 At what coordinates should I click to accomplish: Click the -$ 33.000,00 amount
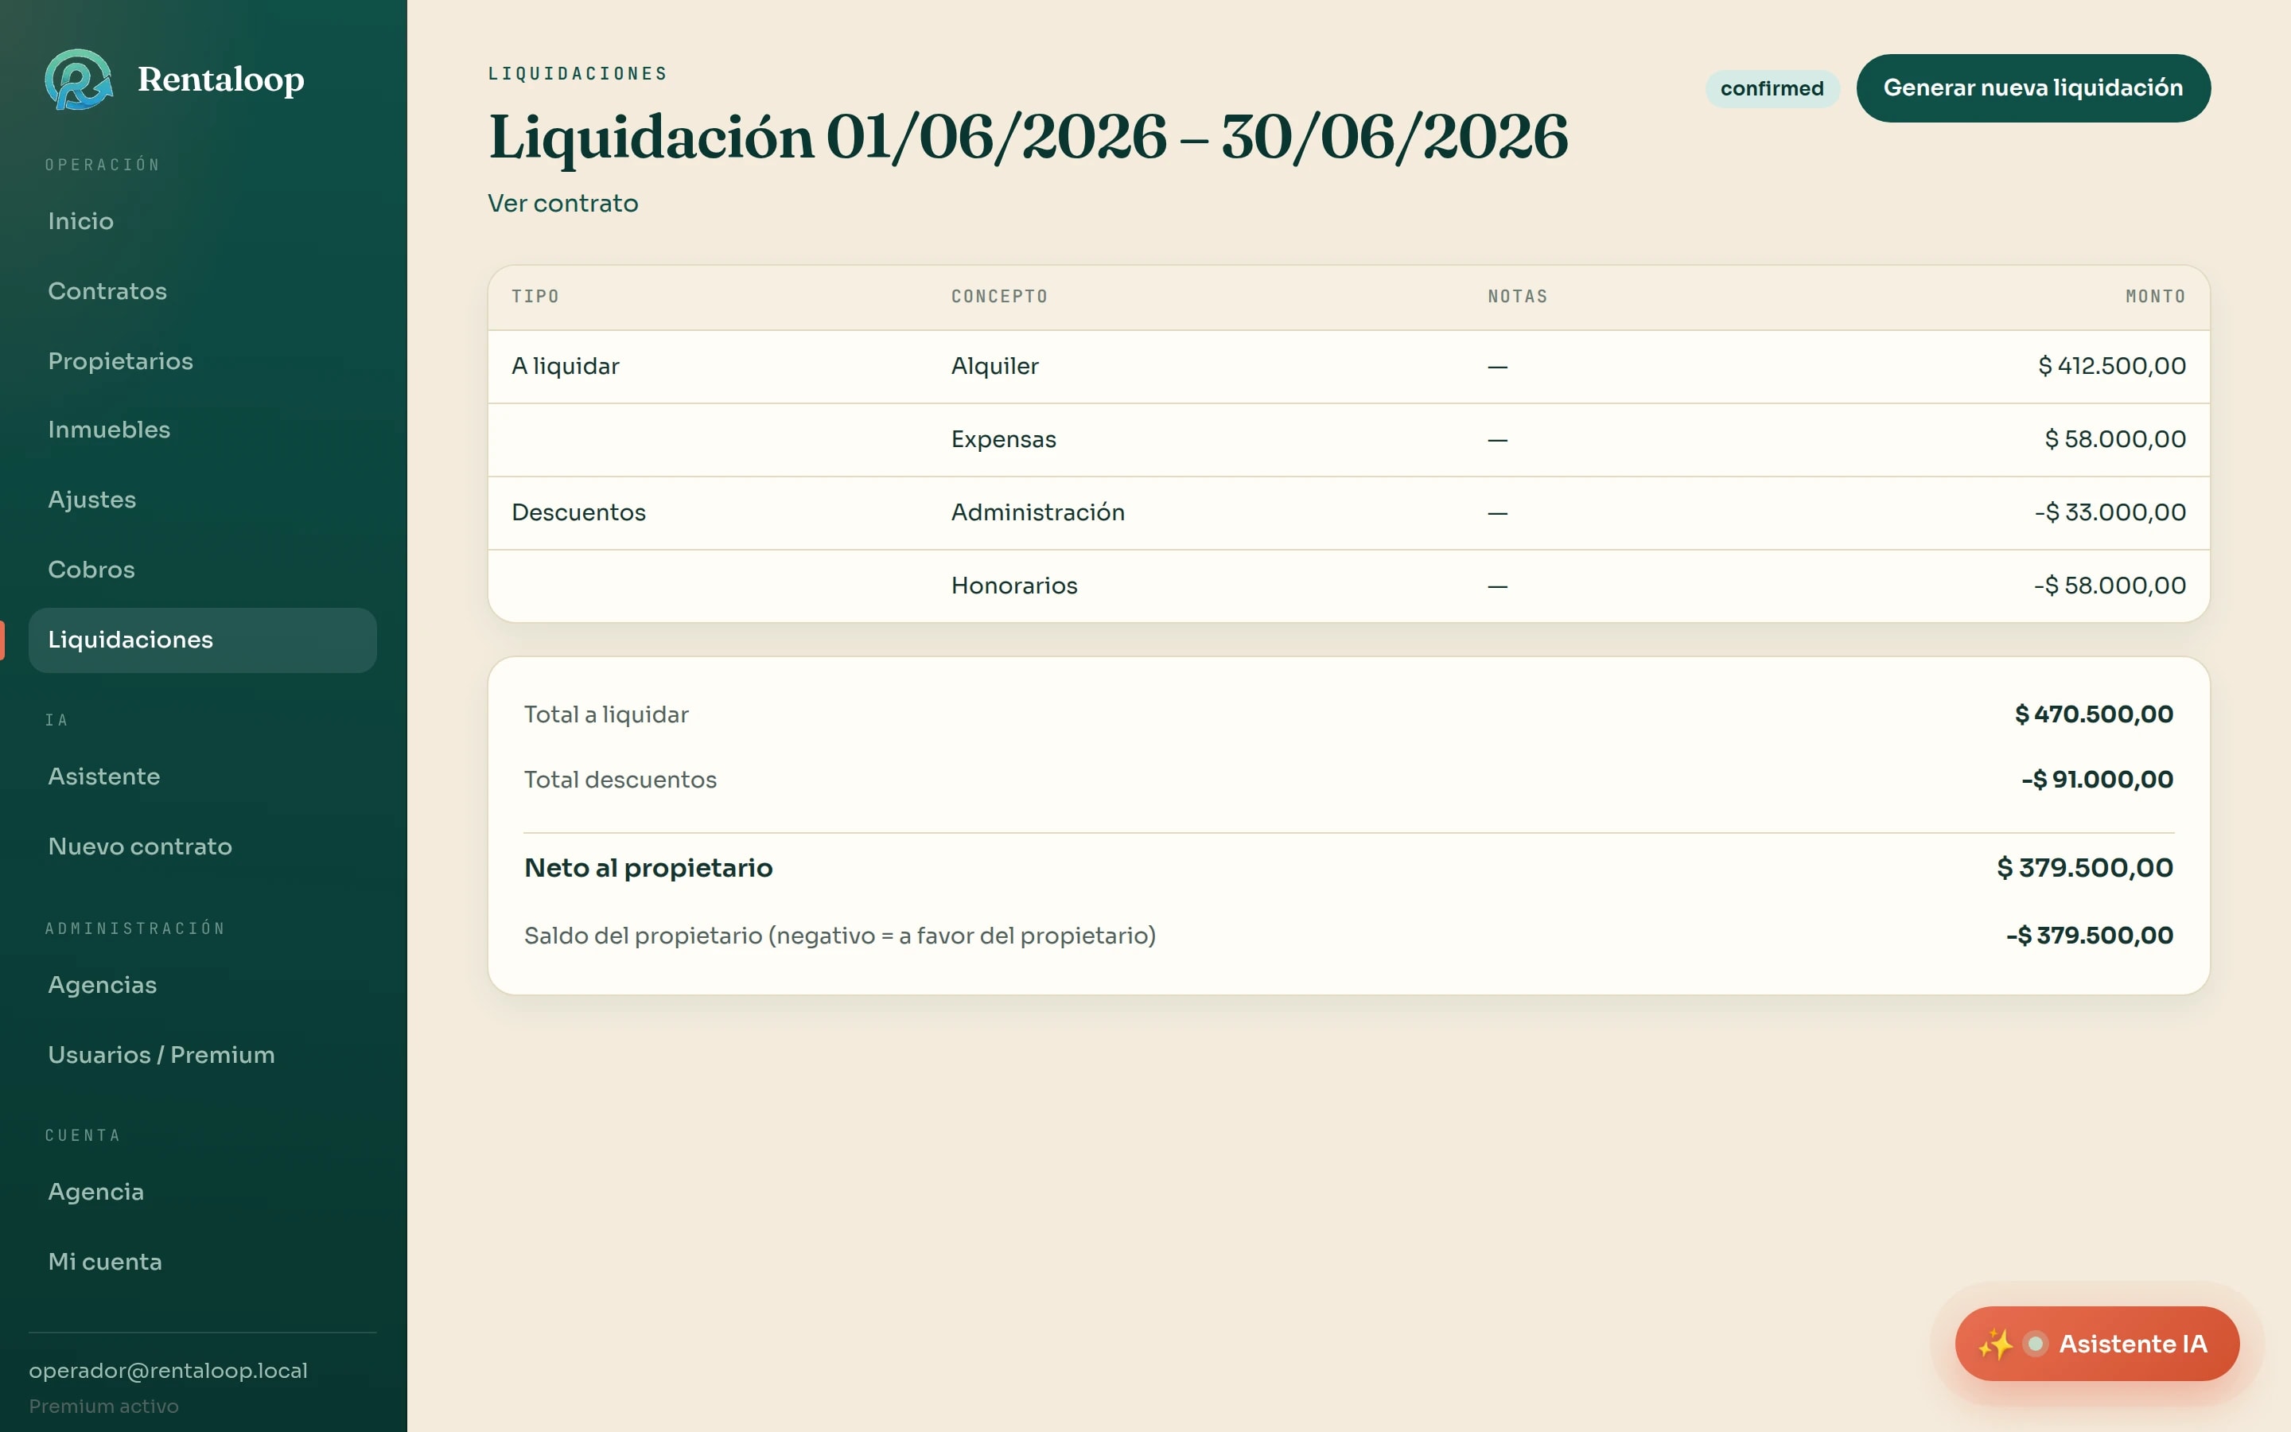[x=2110, y=512]
